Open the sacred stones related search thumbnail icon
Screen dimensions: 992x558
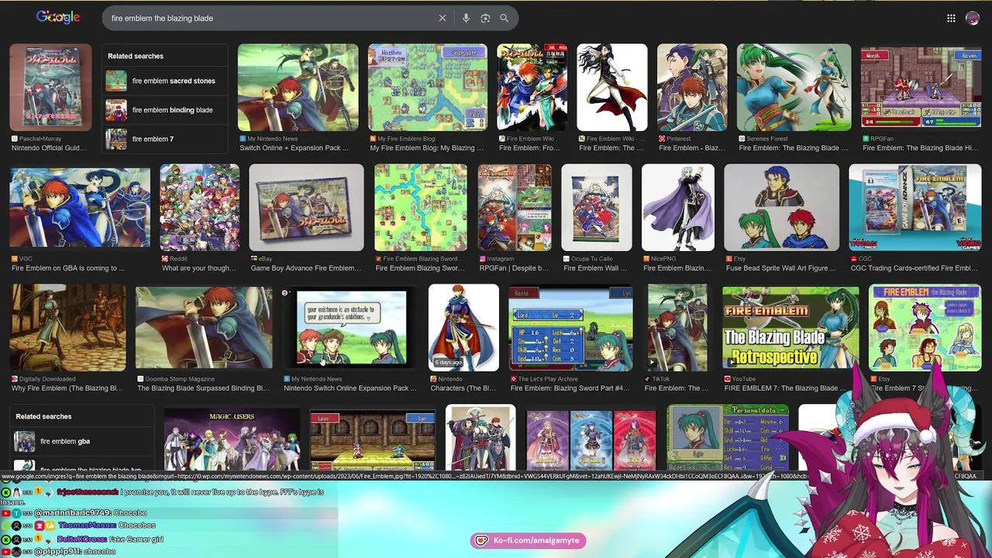[x=116, y=81]
